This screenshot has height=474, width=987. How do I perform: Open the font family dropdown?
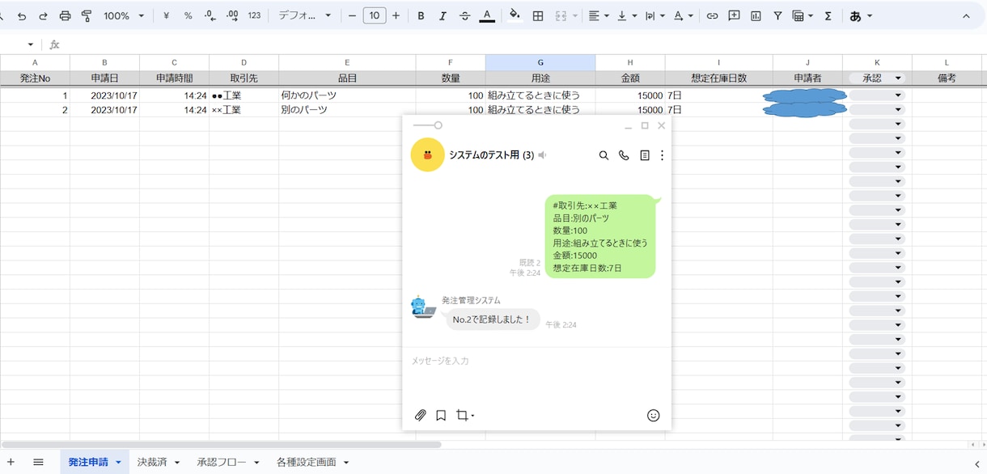305,16
